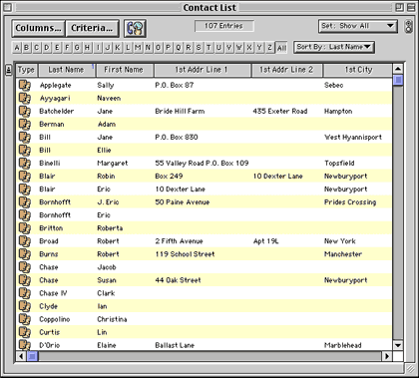Image resolution: width=419 pixels, height=378 pixels.
Task: Click the contact icon for Britton
Action: 25,228
